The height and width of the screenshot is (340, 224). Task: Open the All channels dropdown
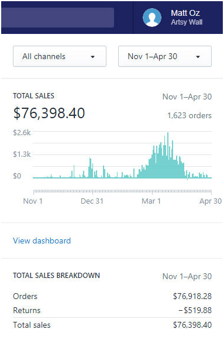pos(60,56)
